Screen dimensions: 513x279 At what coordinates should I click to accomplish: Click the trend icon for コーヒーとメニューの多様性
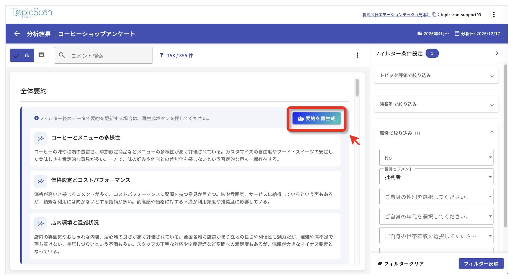coord(41,138)
